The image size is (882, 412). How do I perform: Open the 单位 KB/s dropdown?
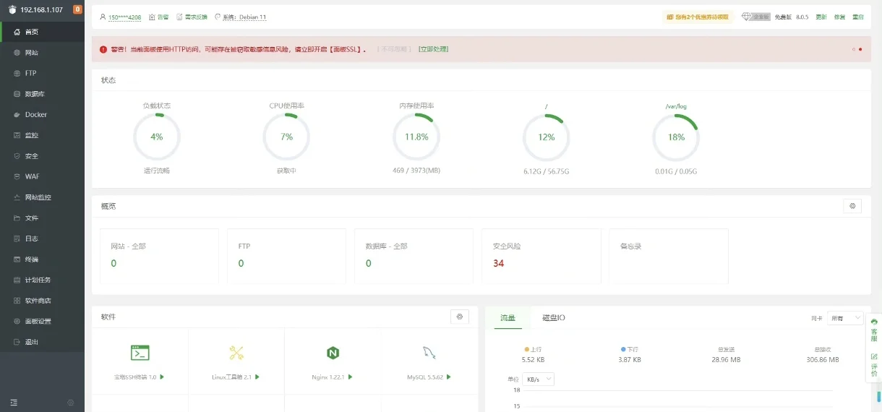tap(539, 379)
